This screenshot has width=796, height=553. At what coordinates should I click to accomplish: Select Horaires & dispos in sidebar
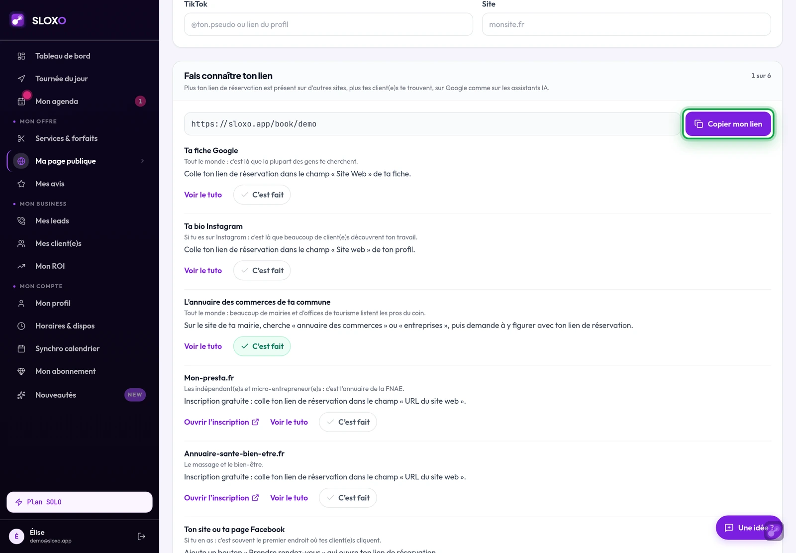[x=80, y=326]
